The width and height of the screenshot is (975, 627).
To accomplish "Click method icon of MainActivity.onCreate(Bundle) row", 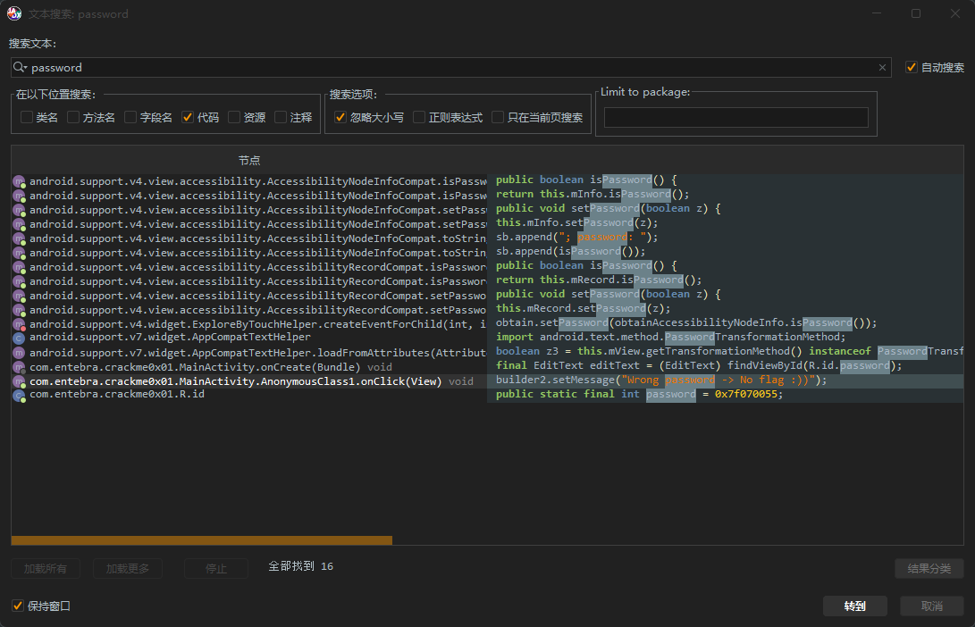I will [x=20, y=367].
